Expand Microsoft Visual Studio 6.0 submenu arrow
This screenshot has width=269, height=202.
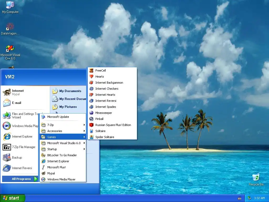tap(84, 143)
